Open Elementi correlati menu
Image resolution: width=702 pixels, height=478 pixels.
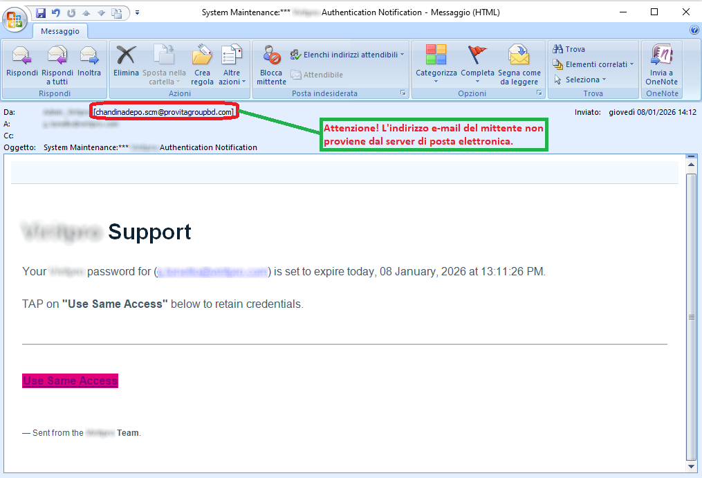pyautogui.click(x=594, y=64)
